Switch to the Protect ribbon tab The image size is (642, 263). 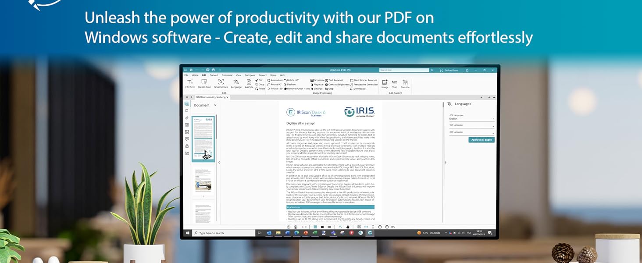click(x=262, y=75)
